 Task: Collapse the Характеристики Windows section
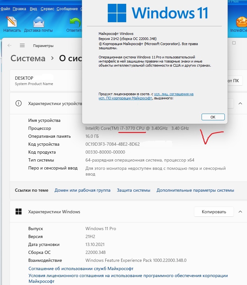point(240,212)
